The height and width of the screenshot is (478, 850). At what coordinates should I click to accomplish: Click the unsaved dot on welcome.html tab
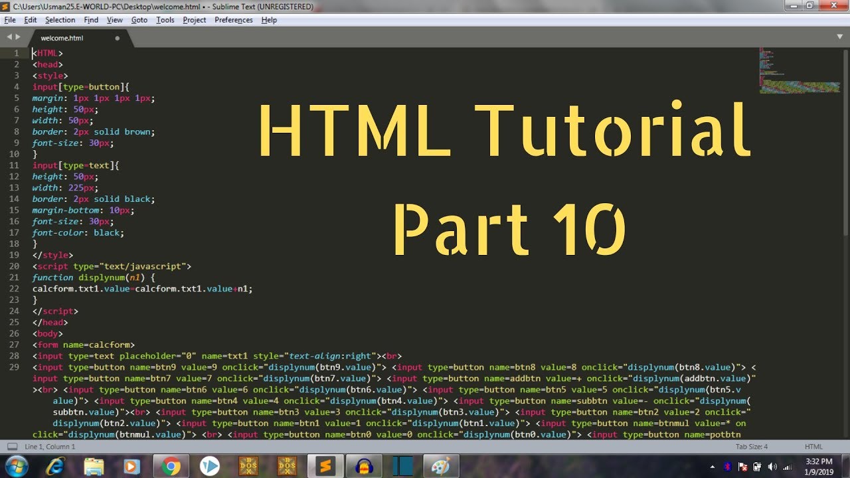point(118,39)
